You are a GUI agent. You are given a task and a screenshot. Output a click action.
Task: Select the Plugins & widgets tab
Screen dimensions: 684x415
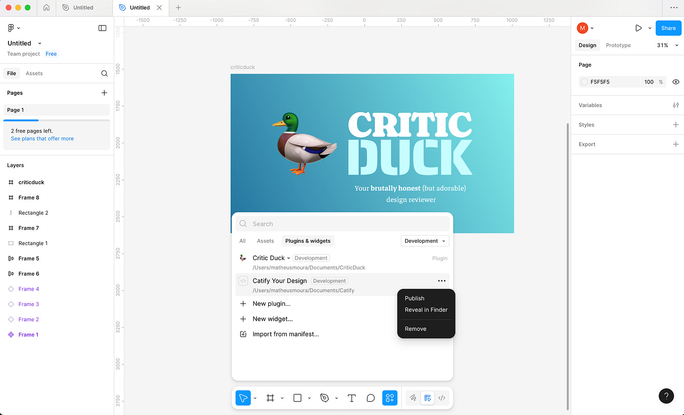click(x=308, y=241)
